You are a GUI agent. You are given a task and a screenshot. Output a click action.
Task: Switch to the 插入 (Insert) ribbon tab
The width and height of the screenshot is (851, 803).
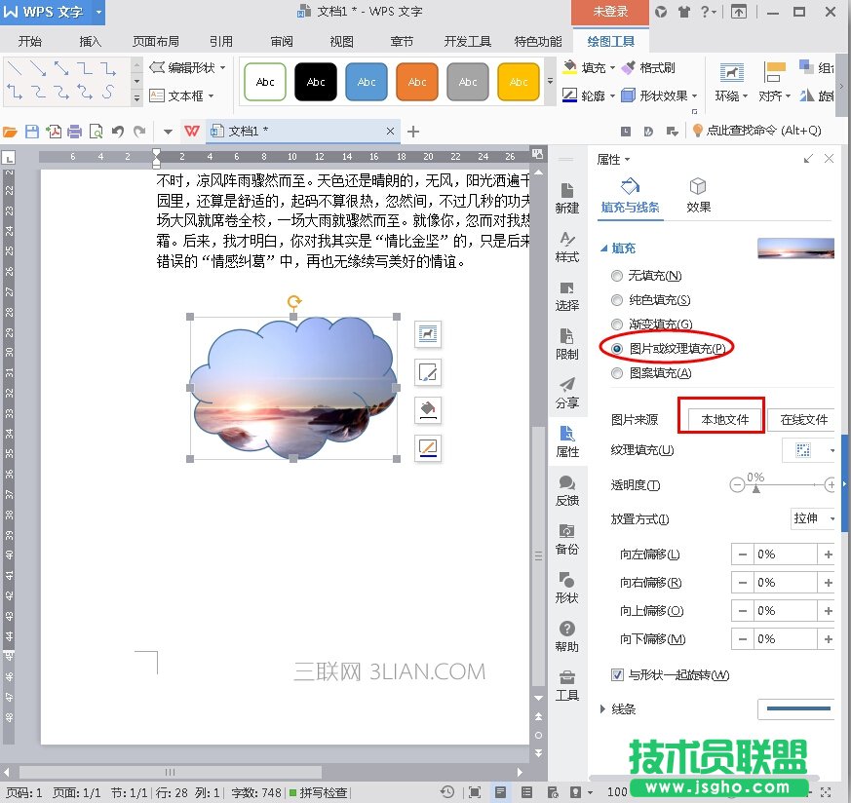point(91,42)
